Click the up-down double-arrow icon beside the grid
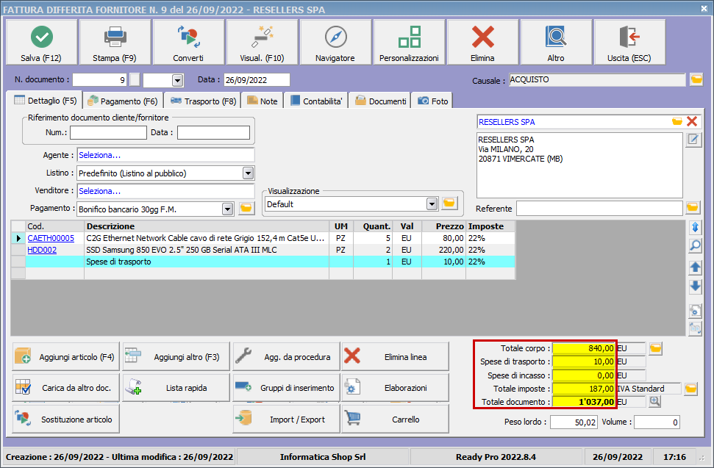Screen dimensions: 714x468 [x=696, y=227]
